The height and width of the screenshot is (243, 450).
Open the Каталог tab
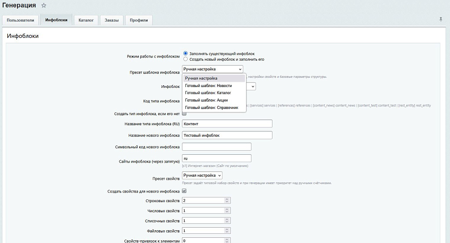[86, 20]
